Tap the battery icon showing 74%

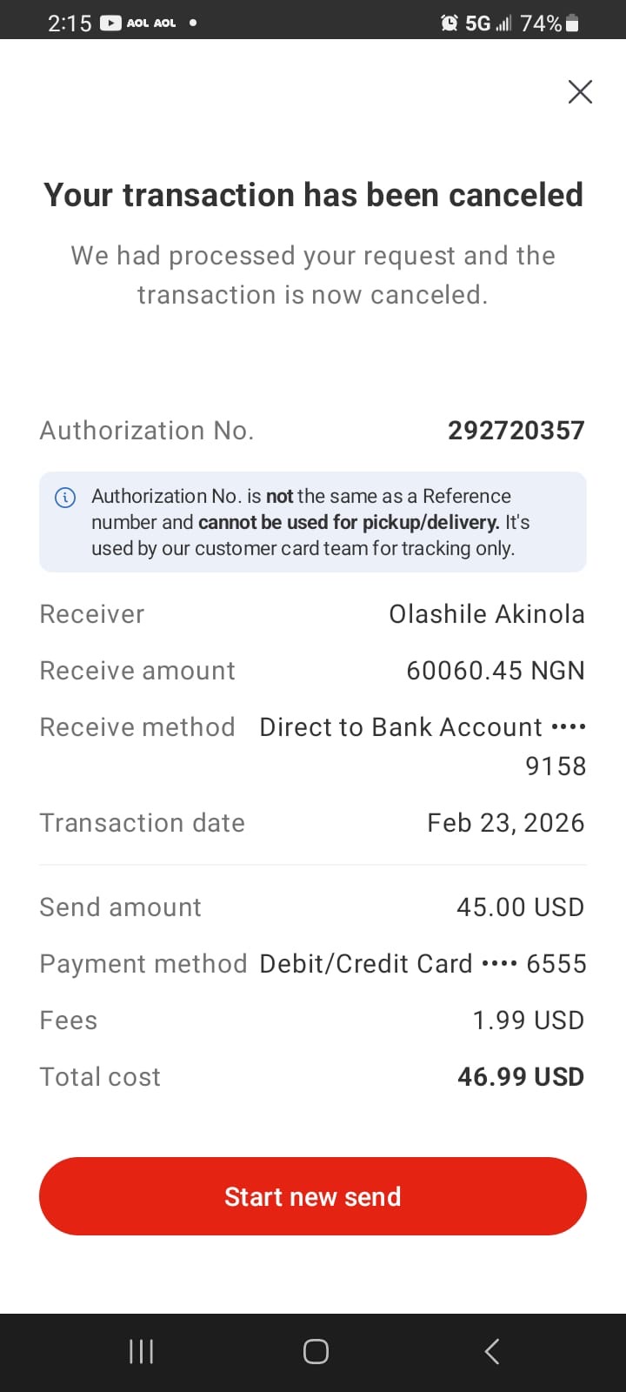point(572,23)
